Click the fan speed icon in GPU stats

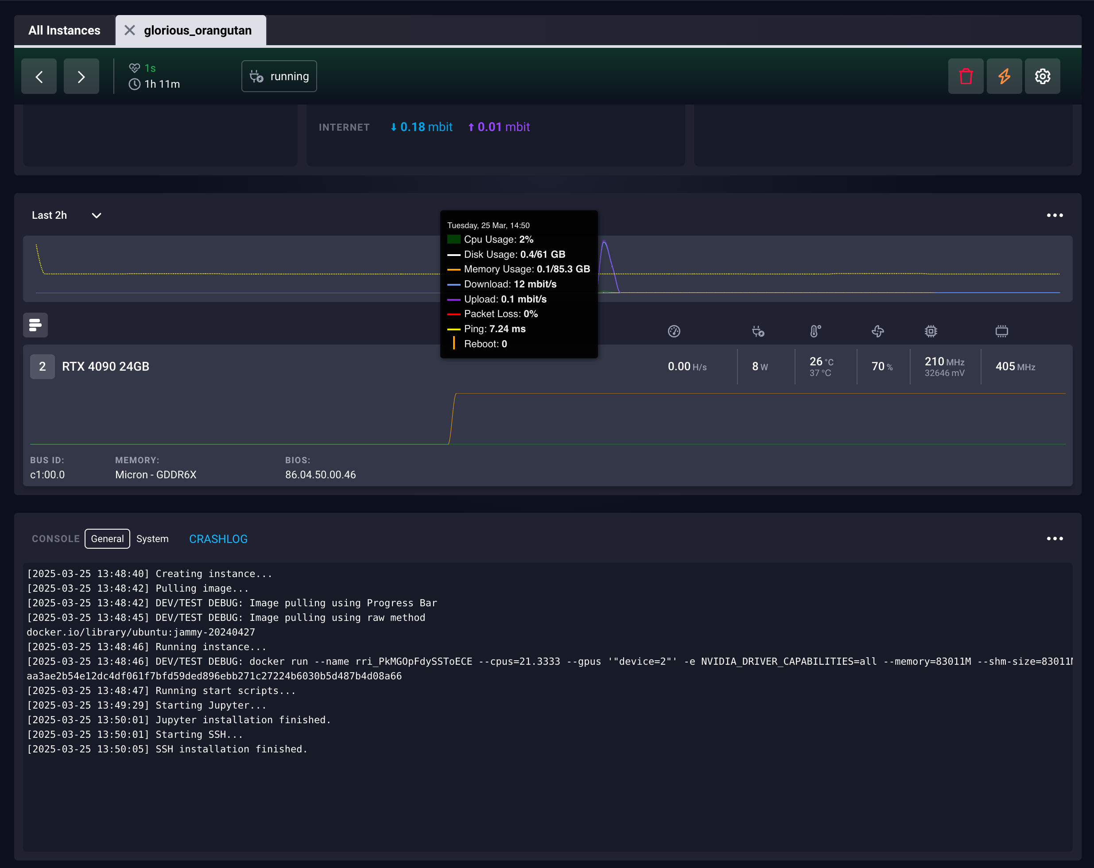[x=877, y=331]
